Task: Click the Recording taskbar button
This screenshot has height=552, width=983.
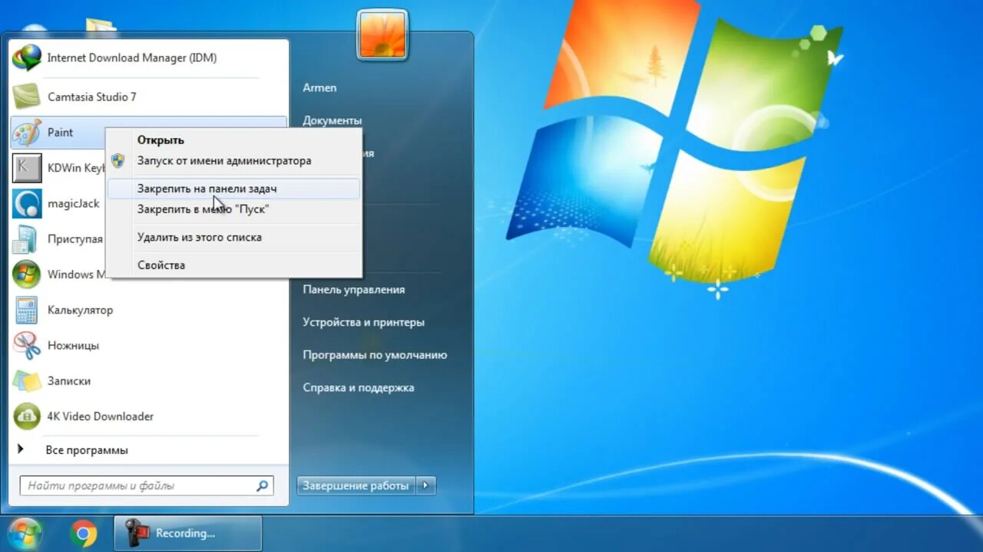Action: pyautogui.click(x=188, y=533)
